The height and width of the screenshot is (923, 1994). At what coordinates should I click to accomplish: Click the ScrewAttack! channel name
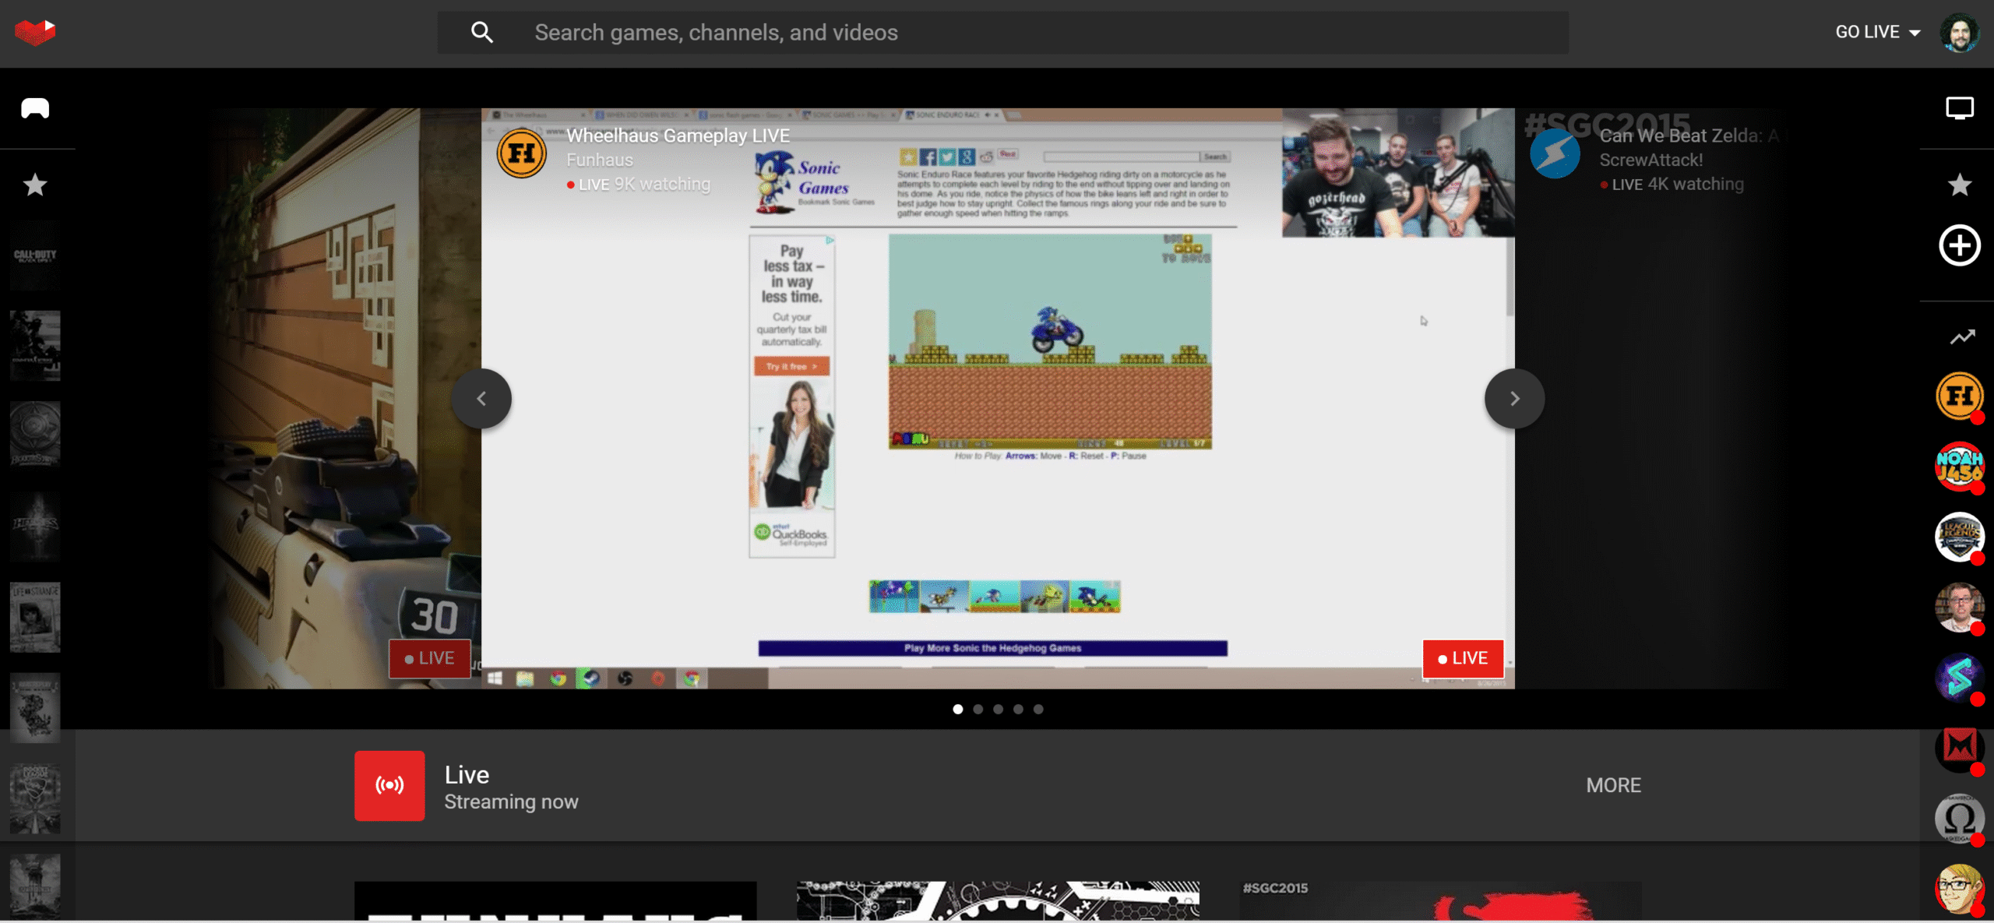(x=1651, y=160)
